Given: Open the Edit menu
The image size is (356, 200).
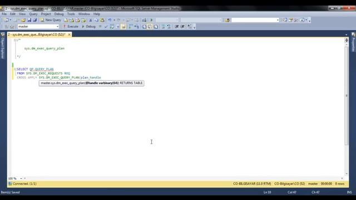Looking at the screenshot, I should 13,14.
